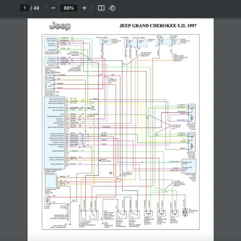This screenshot has width=241, height=241.
Task: Click the Automatic Temperature Control Module block
Action: click(55, 133)
